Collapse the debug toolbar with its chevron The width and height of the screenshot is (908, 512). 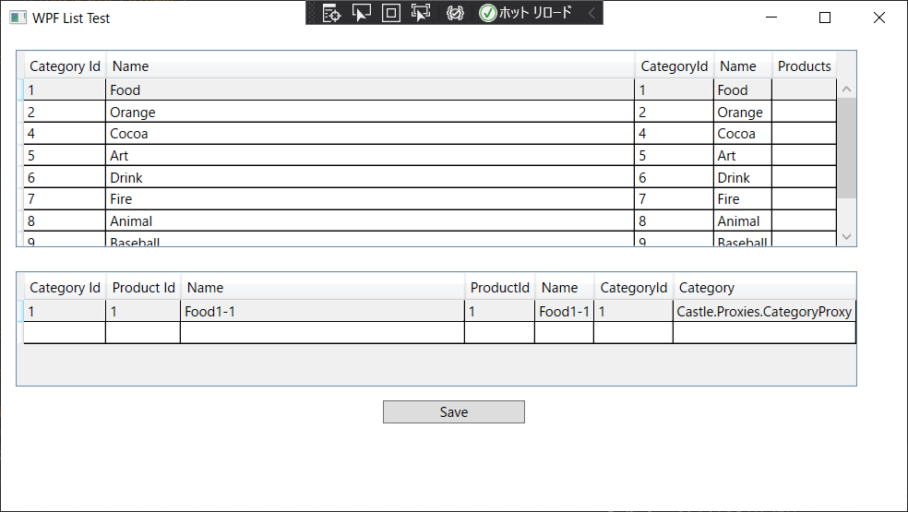tap(591, 13)
